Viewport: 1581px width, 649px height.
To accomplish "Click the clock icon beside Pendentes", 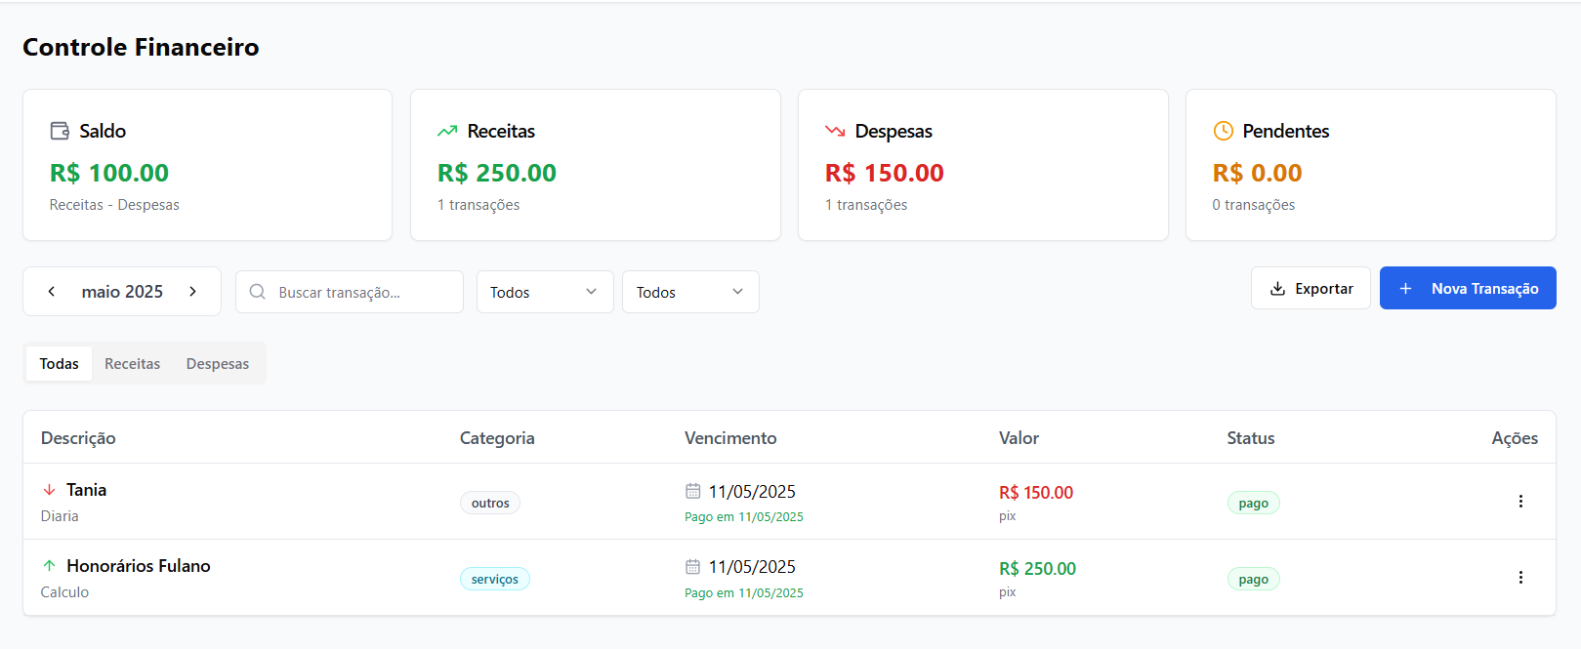I will 1223,131.
